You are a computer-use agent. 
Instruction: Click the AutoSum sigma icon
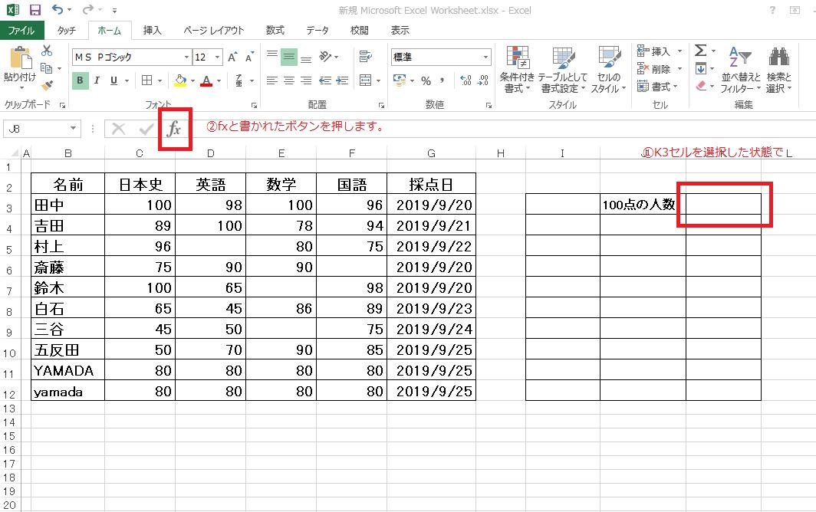(700, 51)
